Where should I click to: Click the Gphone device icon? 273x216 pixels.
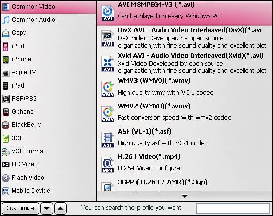click(x=6, y=112)
